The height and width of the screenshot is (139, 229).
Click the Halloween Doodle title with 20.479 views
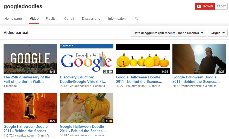click(196, 79)
